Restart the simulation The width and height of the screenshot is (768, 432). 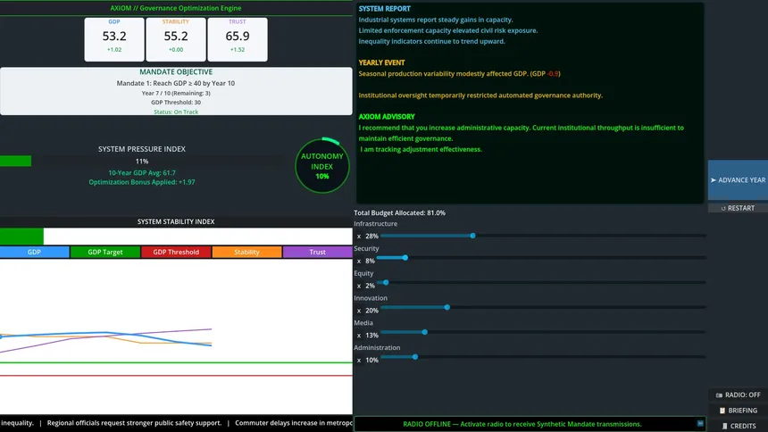pyautogui.click(x=737, y=208)
